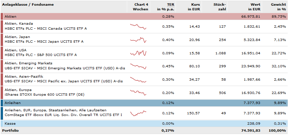Open the ComStage iBoxx bond sparkline chart
The height and width of the screenshot is (135, 288).
pyautogui.click(x=138, y=113)
